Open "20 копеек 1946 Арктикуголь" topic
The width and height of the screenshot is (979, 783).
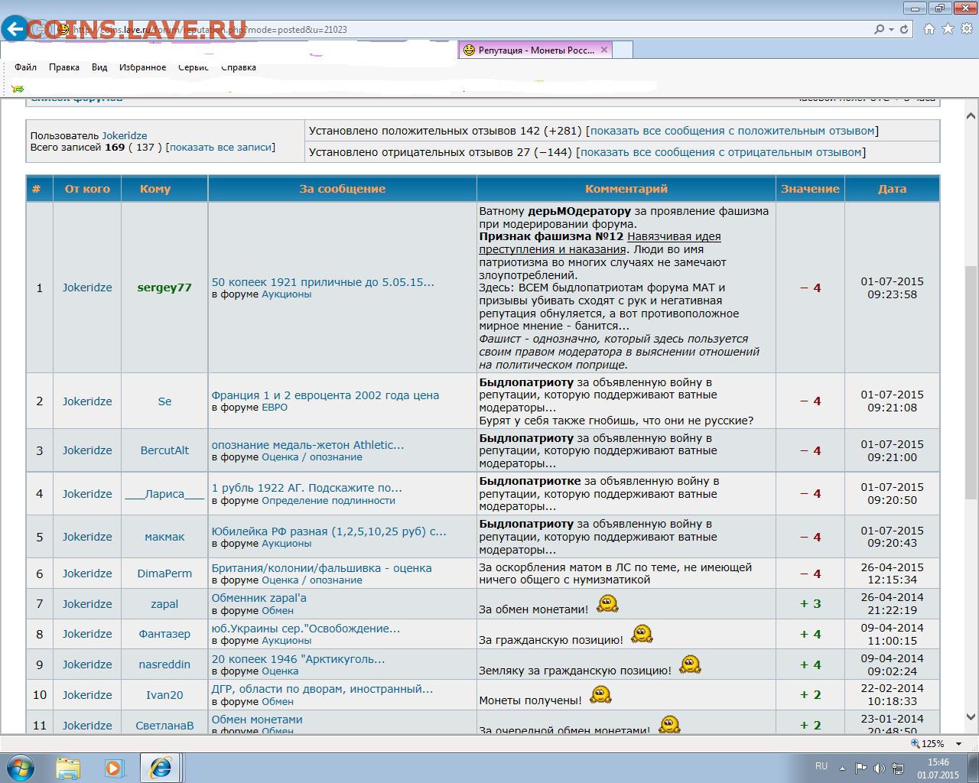(x=298, y=659)
